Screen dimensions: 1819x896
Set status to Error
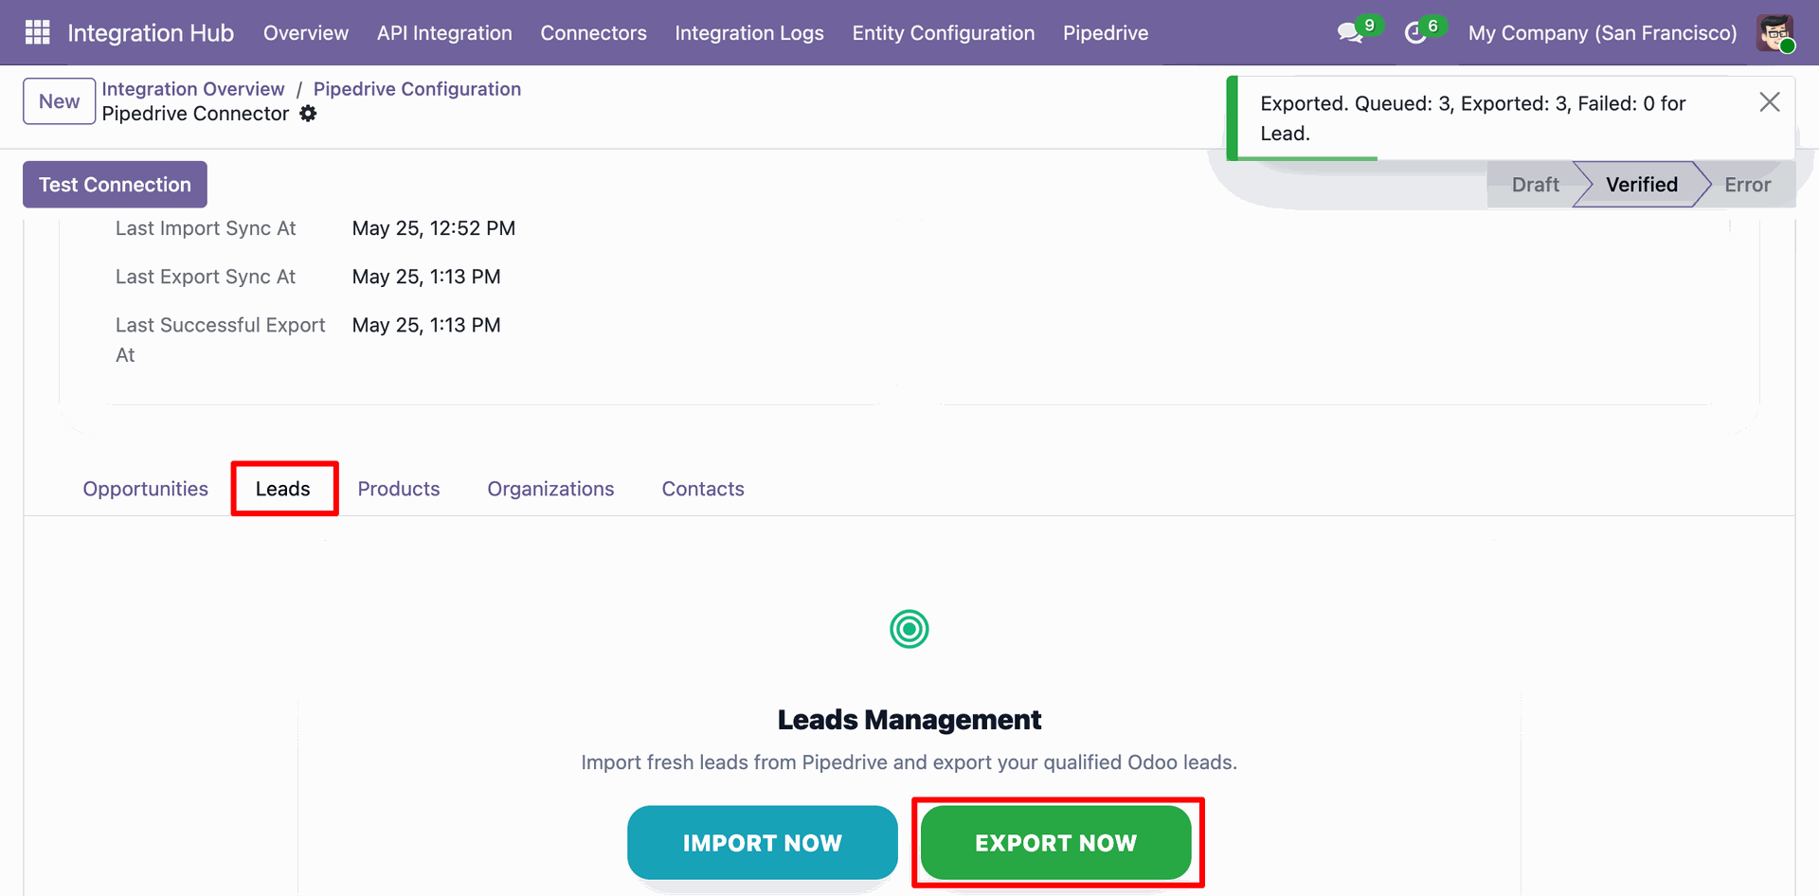coord(1747,185)
